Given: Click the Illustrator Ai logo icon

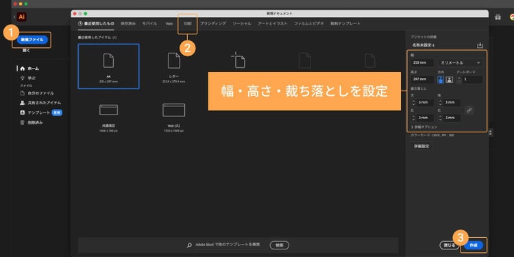Looking at the screenshot, I should (x=22, y=17).
